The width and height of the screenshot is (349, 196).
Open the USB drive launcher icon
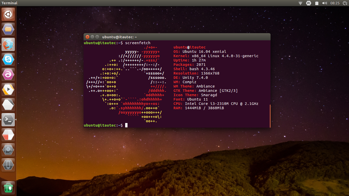coord(8,165)
